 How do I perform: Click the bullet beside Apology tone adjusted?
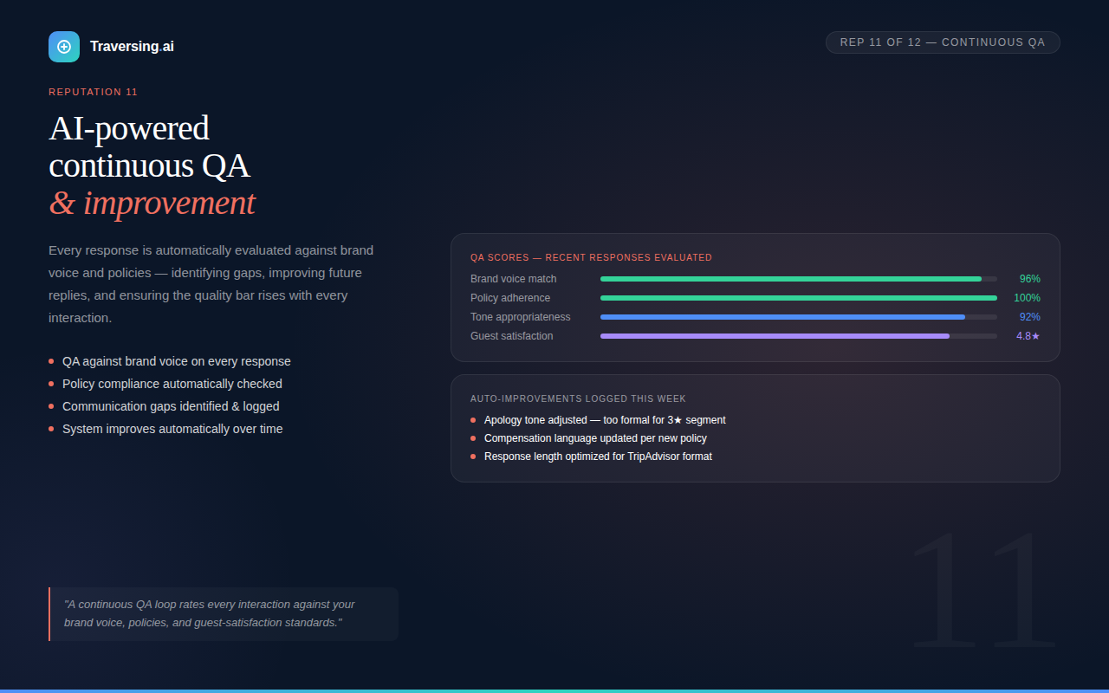click(473, 420)
